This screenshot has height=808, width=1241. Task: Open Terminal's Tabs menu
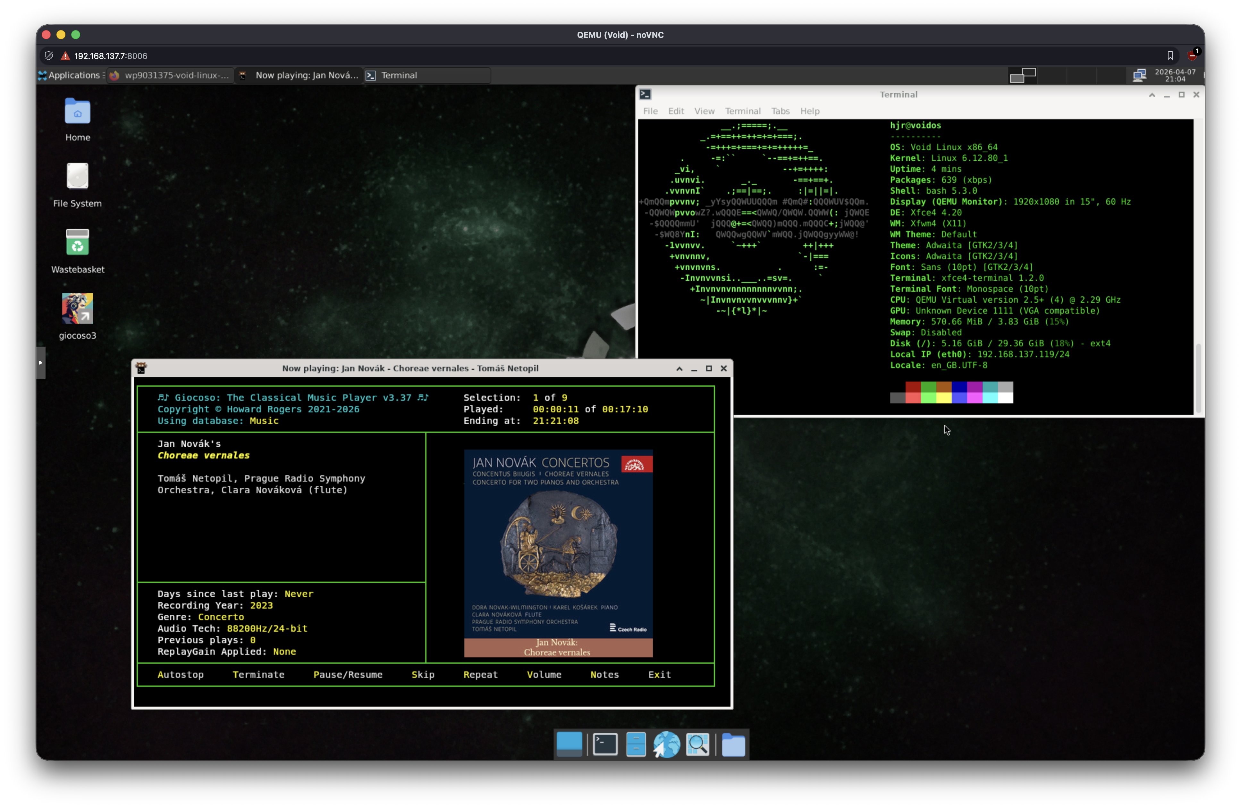coord(780,111)
